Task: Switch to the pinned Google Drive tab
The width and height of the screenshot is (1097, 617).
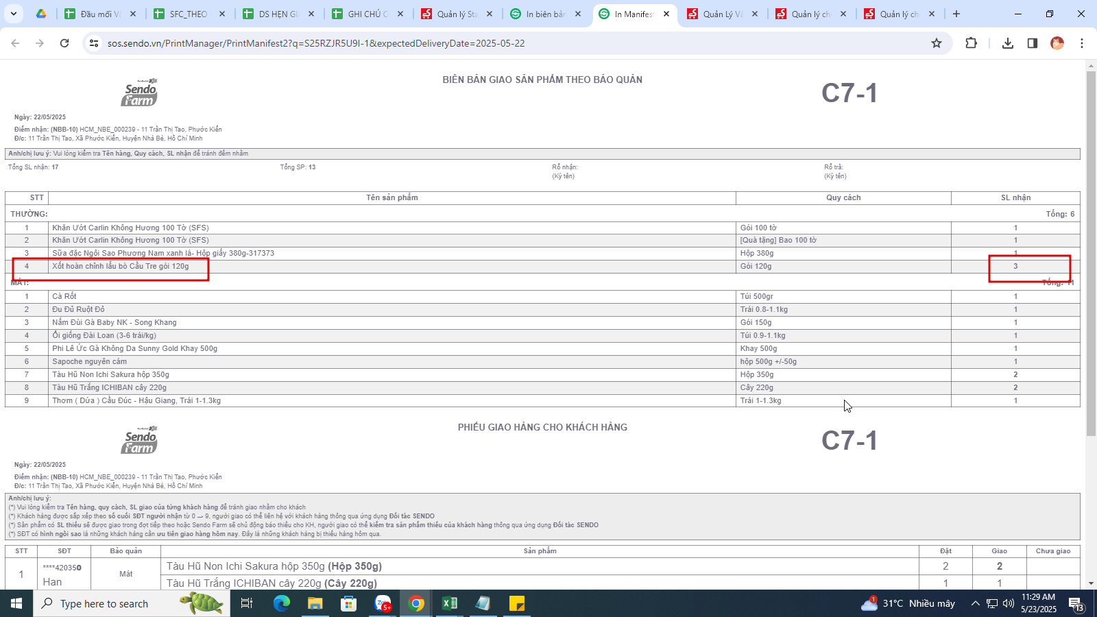Action: [41, 14]
